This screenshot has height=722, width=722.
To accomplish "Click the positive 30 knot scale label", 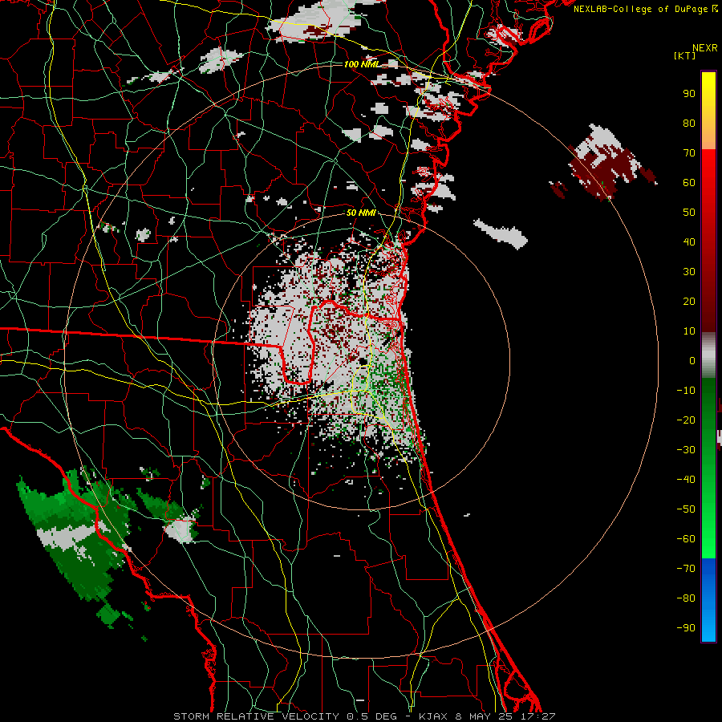I will point(689,272).
